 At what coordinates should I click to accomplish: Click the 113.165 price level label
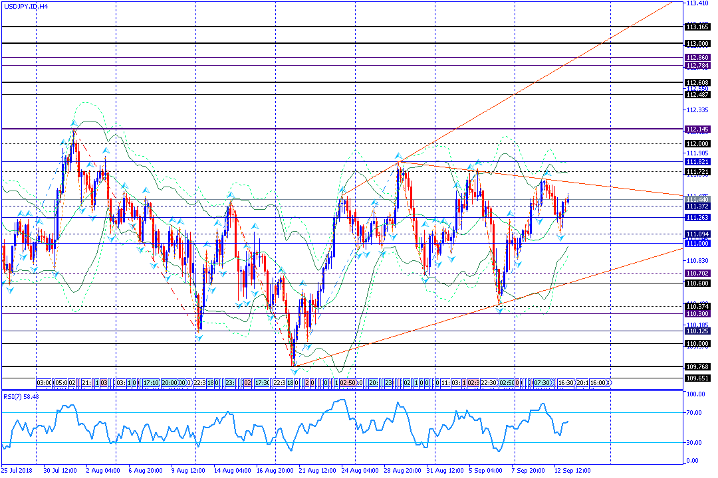(x=697, y=27)
